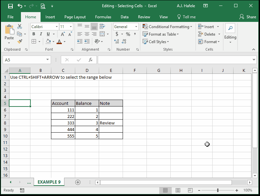Decrease decimal places
260x196 pixels.
click(x=124, y=41)
